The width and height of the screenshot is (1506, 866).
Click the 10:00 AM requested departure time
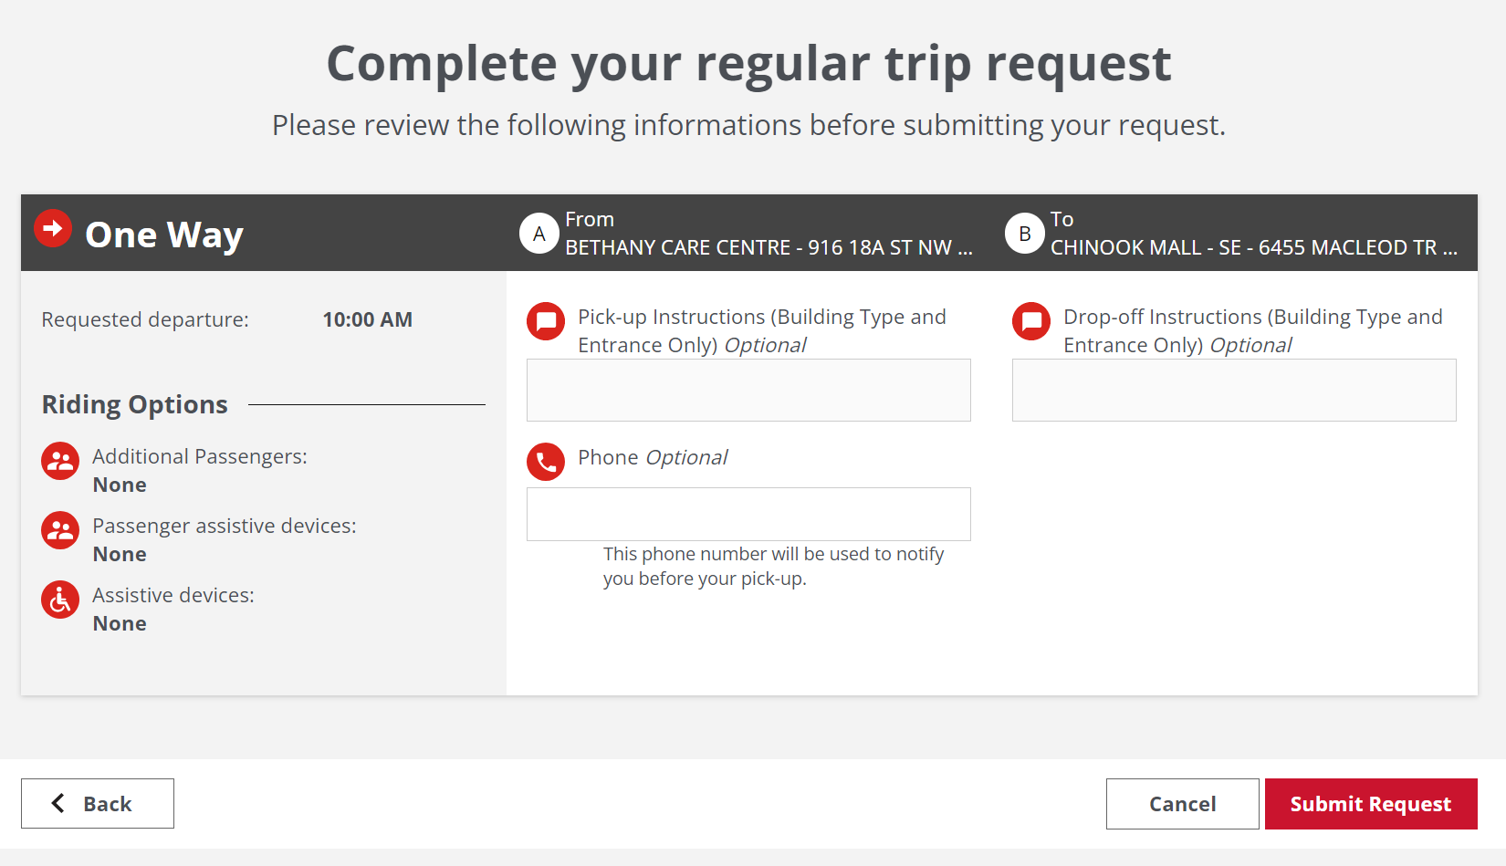(x=367, y=319)
